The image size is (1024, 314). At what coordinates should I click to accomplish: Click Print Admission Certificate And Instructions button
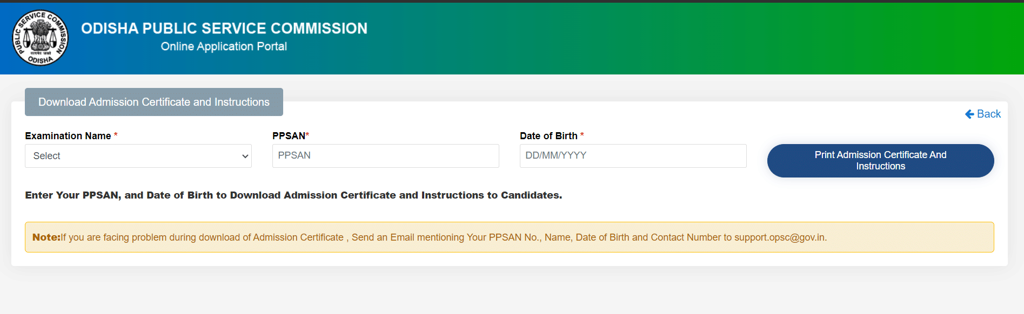880,161
